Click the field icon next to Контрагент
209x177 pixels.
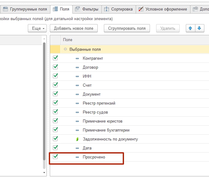coord(77,58)
